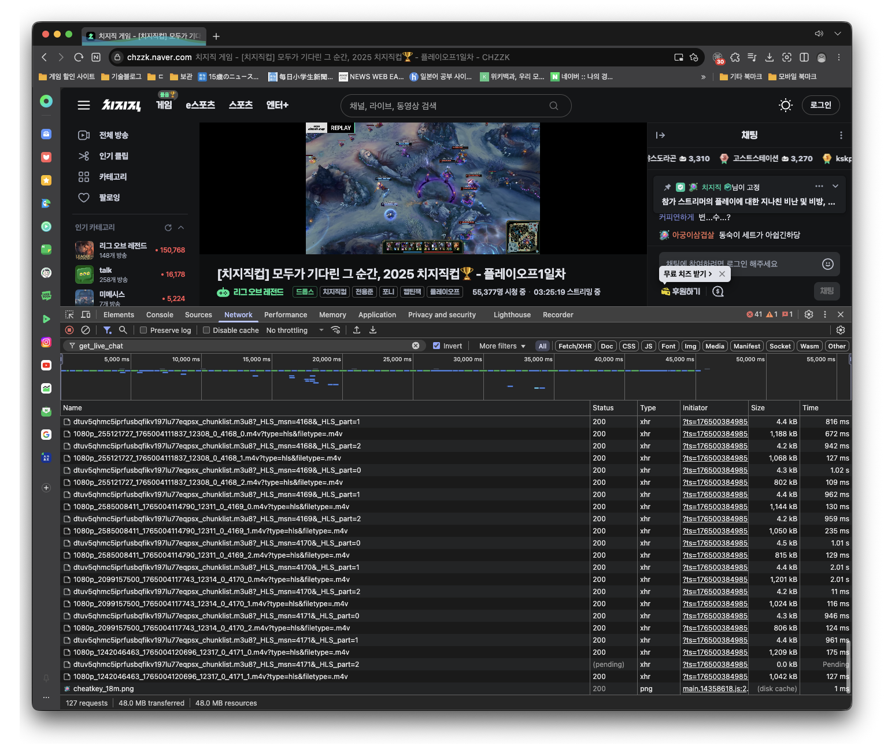
Task: Enable Disable cache checkbox
Action: click(206, 330)
